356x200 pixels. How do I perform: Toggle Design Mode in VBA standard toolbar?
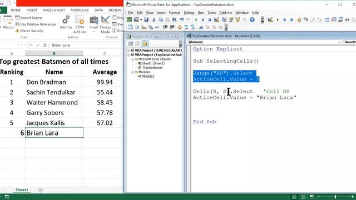click(x=216, y=20)
